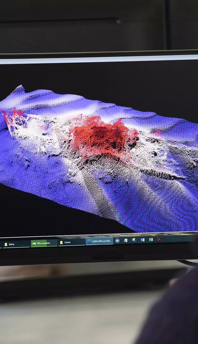Select the Bathy folder window label
Screen dimensions: 198x344
(x=12, y=244)
